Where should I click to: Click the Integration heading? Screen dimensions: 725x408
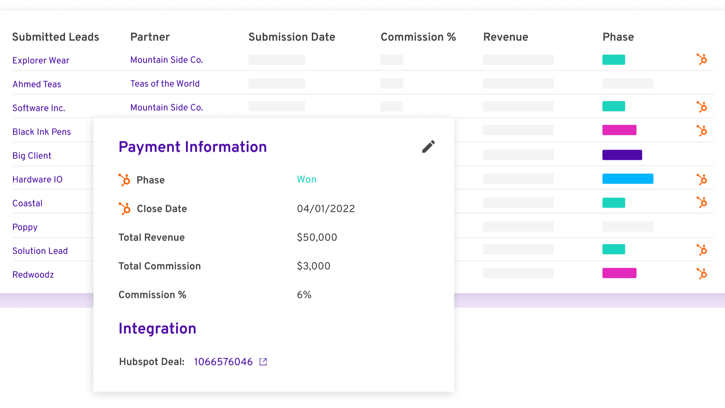pos(158,328)
